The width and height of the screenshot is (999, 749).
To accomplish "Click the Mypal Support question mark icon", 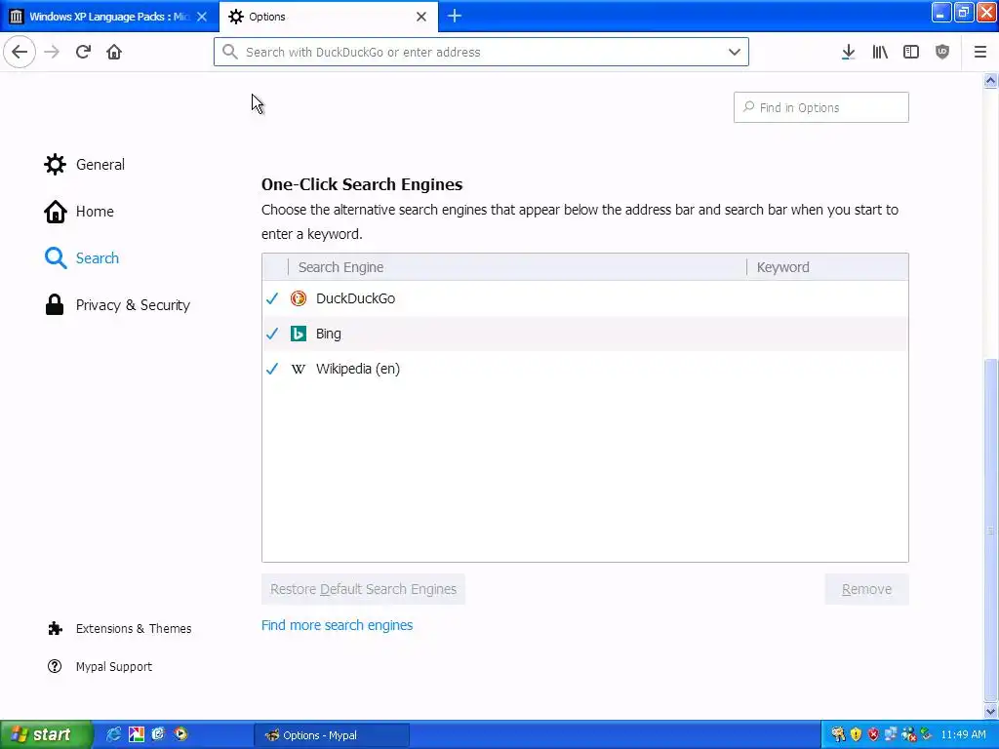I will pos(55,666).
